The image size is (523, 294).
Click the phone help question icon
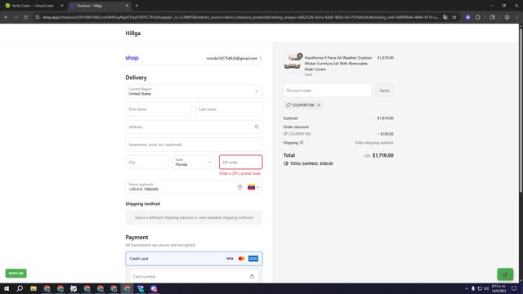point(239,187)
